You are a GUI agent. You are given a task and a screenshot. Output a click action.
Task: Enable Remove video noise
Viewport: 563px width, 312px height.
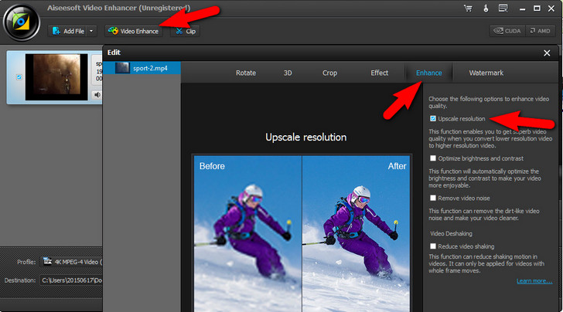(x=433, y=198)
